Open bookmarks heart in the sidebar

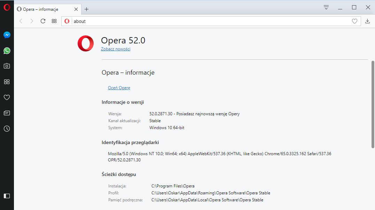7,97
